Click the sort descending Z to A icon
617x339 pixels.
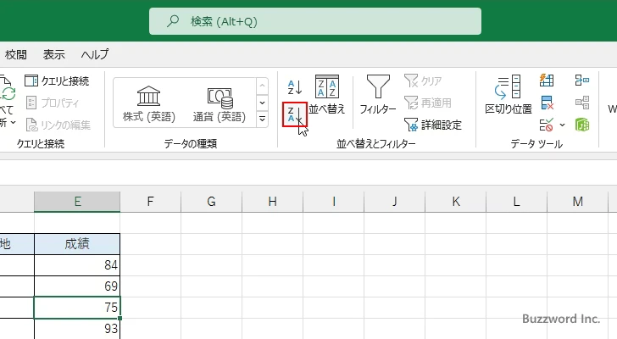294,114
